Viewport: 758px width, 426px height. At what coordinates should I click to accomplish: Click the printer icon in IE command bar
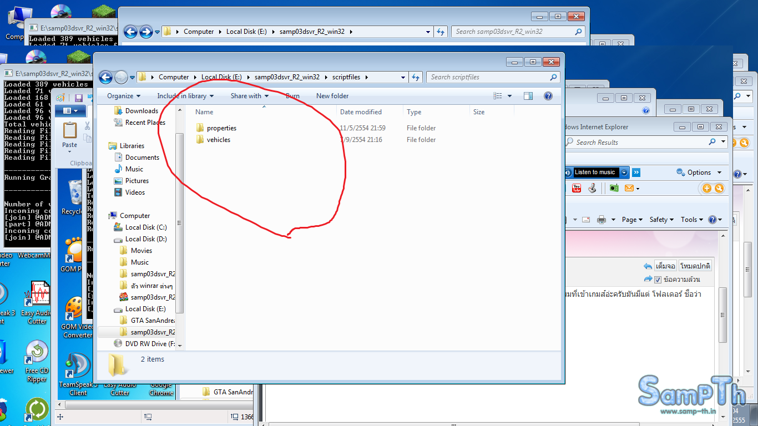tap(602, 220)
